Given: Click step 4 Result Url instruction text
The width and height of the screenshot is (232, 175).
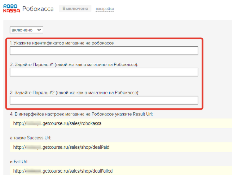Looking at the screenshot, I should (81, 114).
